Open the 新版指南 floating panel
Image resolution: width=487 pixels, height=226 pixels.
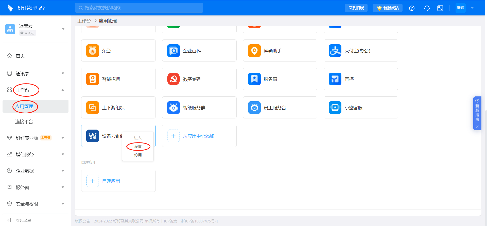click(477, 110)
